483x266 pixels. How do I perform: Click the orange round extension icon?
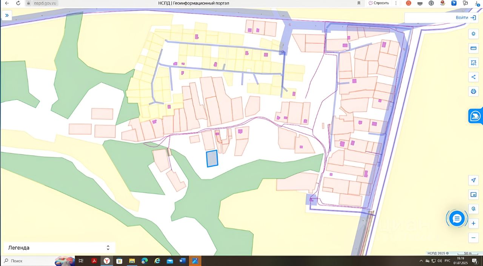coord(408,3)
